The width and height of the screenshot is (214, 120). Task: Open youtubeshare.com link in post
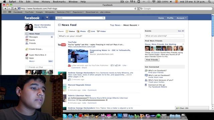point(82,47)
